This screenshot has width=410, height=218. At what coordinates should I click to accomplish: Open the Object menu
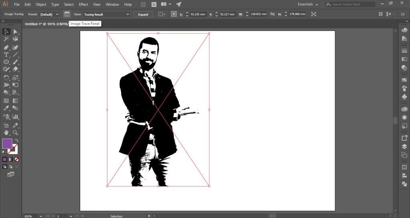coord(41,4)
